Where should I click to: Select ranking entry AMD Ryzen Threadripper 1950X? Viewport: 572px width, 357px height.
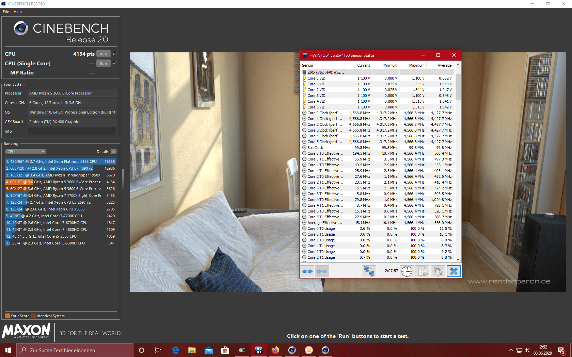(x=60, y=175)
